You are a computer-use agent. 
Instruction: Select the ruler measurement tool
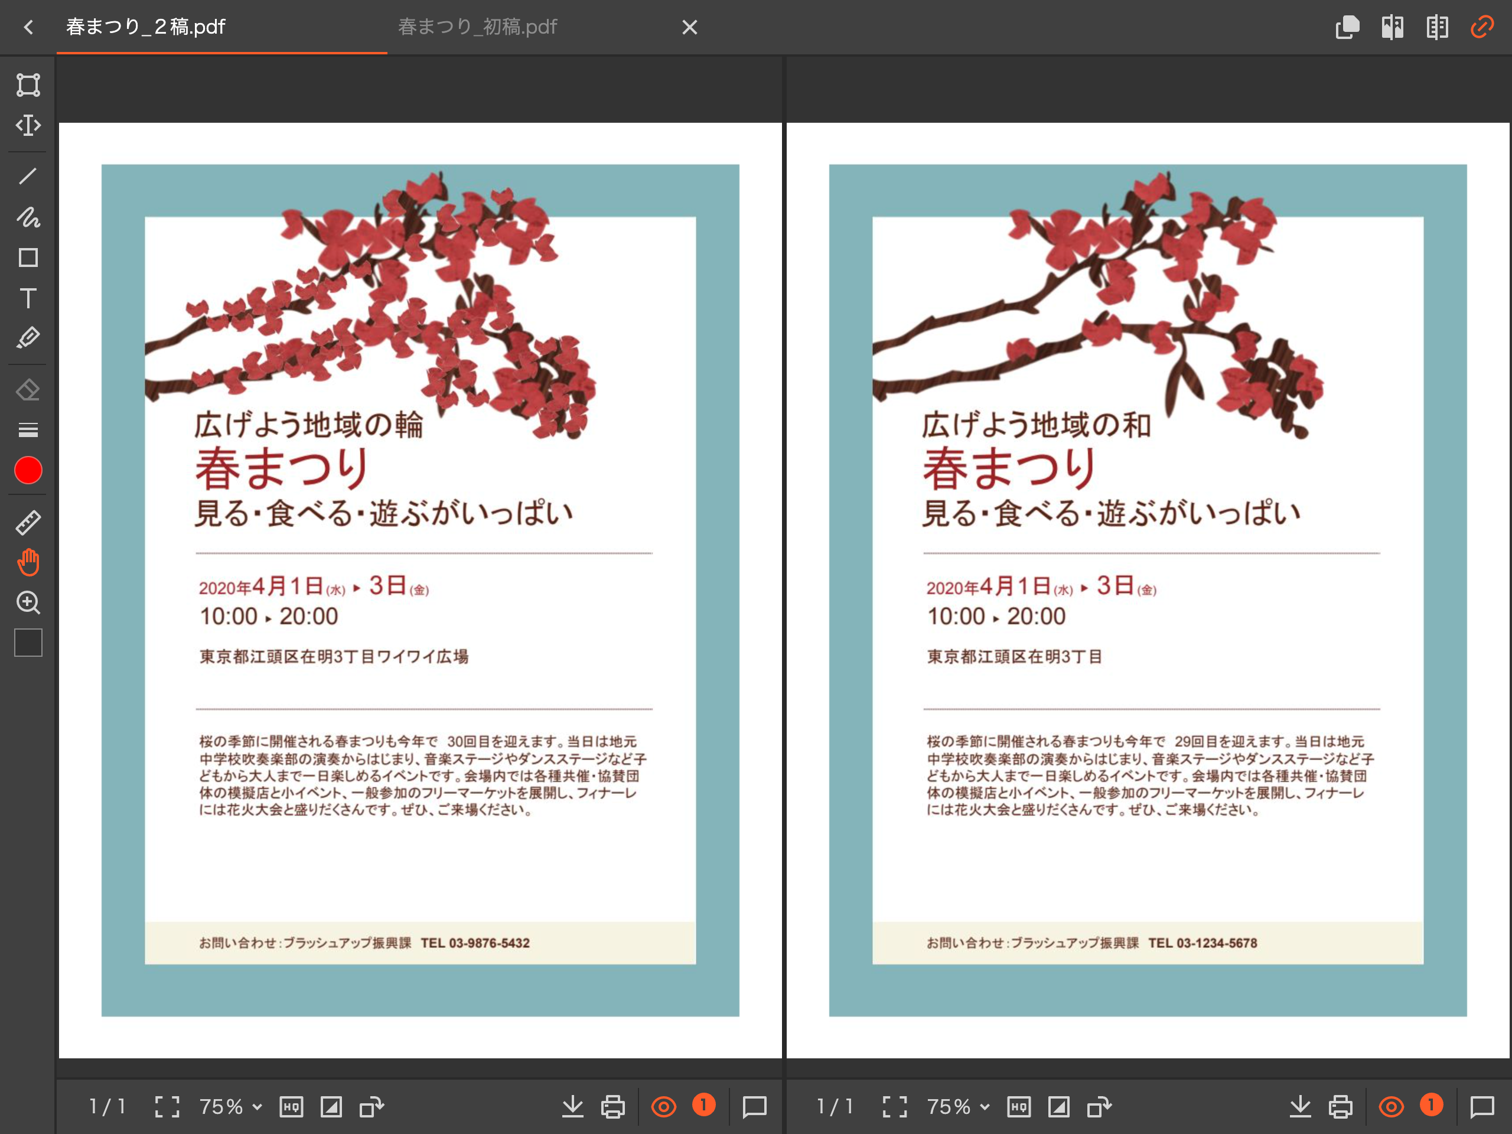(x=27, y=521)
